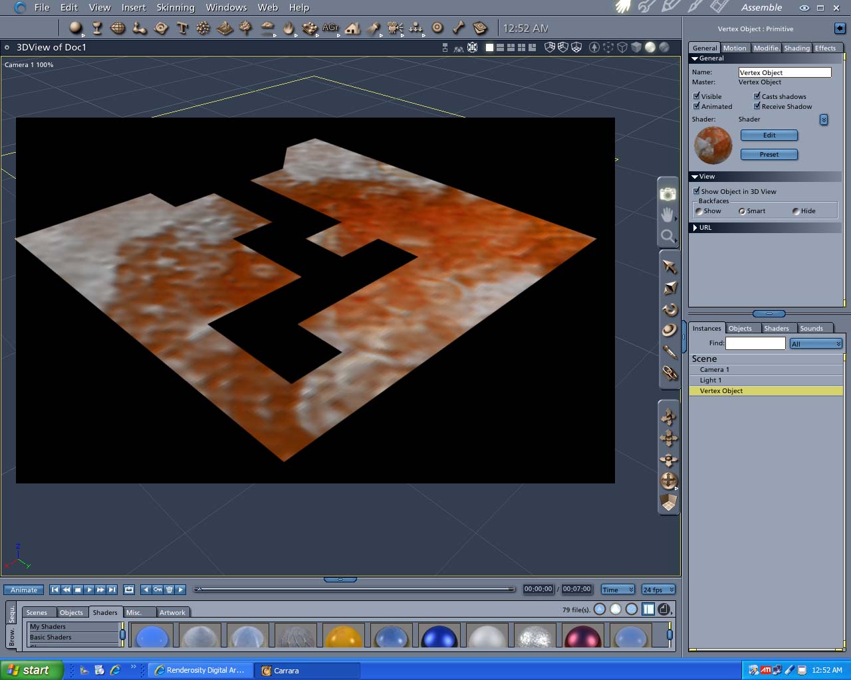This screenshot has height=680, width=851.
Task: Switch to the Shading tab
Action: click(x=796, y=48)
